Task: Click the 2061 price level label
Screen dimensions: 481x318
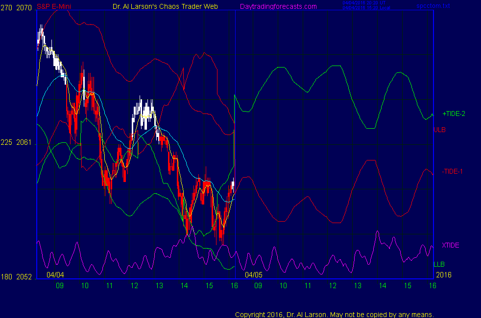Action: [24, 143]
